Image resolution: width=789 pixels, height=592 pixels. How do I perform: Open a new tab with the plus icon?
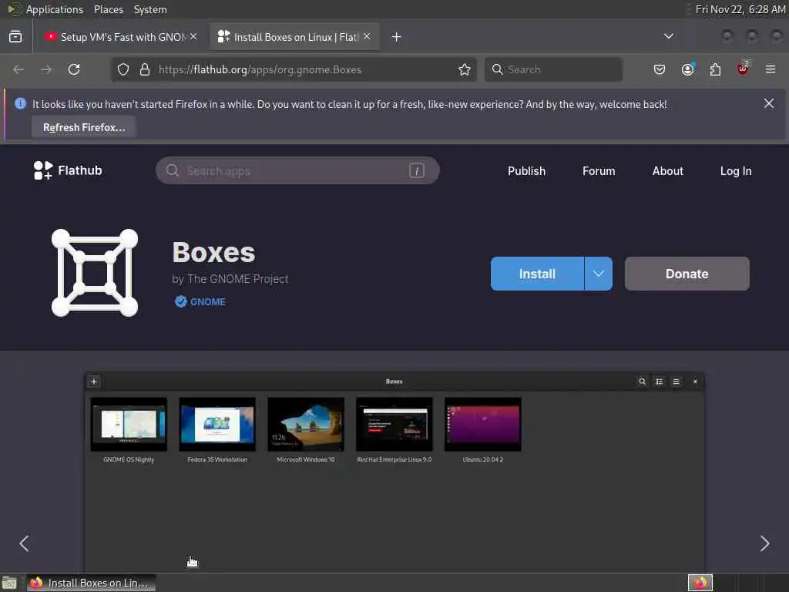coord(396,37)
